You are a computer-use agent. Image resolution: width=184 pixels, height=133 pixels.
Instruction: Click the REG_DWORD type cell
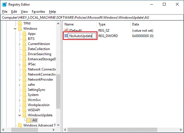point(108,36)
